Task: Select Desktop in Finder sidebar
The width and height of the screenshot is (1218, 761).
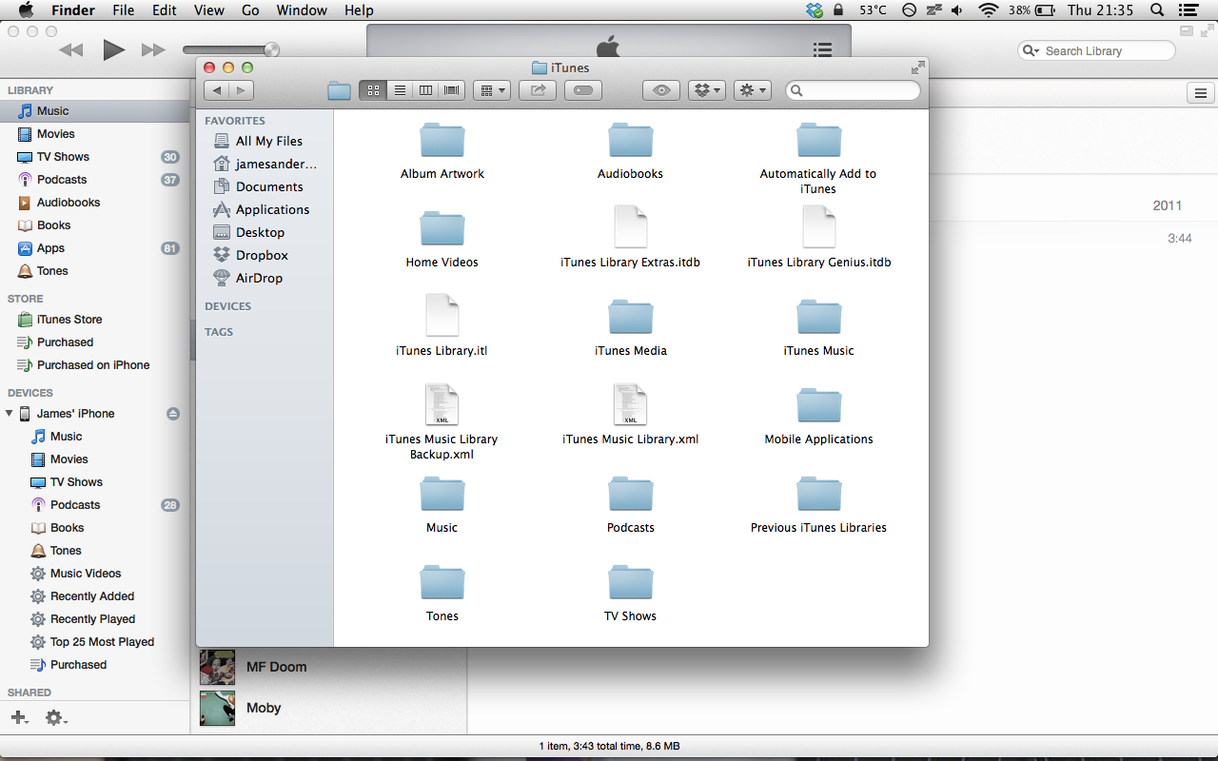Action: point(249,232)
